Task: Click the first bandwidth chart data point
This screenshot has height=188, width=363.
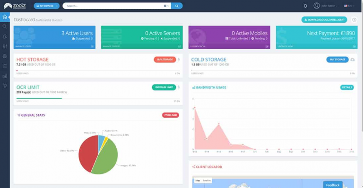Action: coord(195,108)
